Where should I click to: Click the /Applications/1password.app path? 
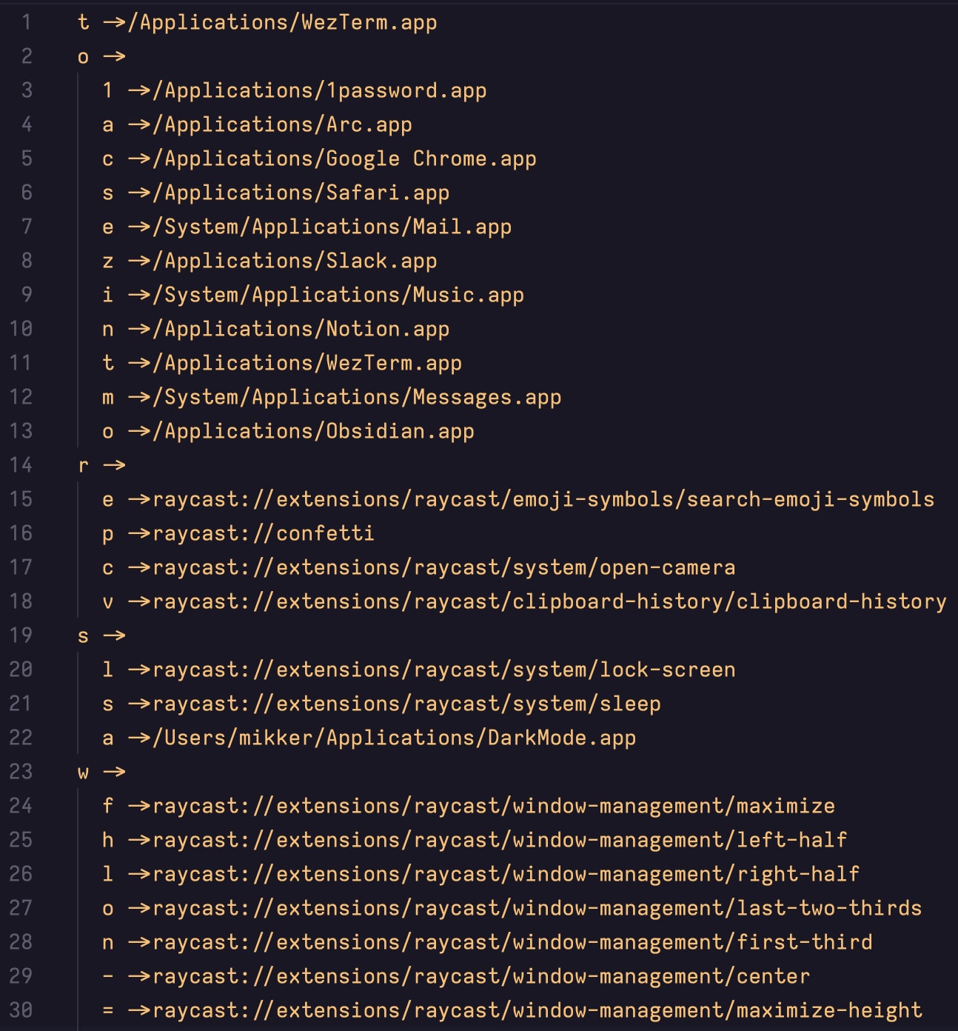(x=319, y=90)
